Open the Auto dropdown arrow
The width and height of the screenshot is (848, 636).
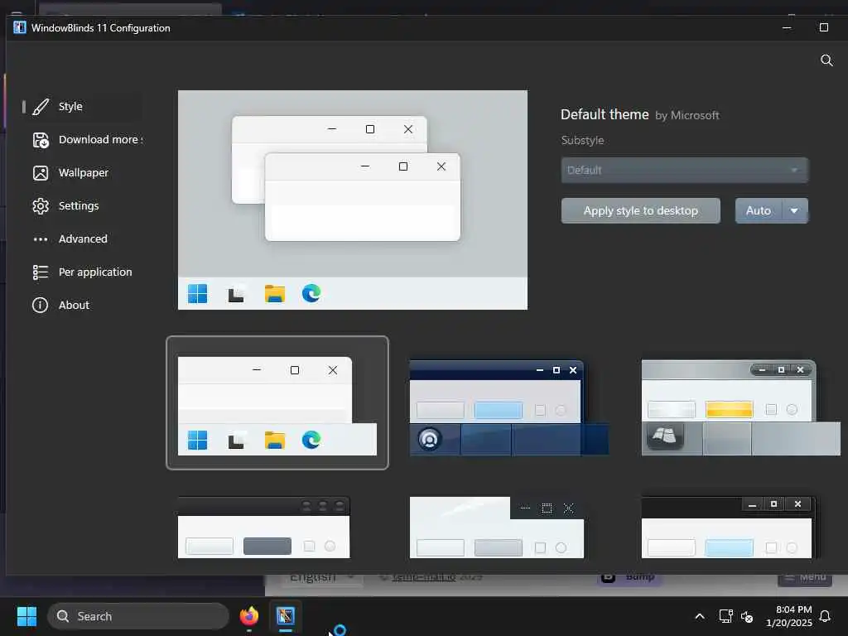coord(794,210)
